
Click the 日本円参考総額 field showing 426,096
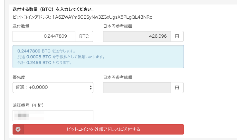[x=137, y=36]
